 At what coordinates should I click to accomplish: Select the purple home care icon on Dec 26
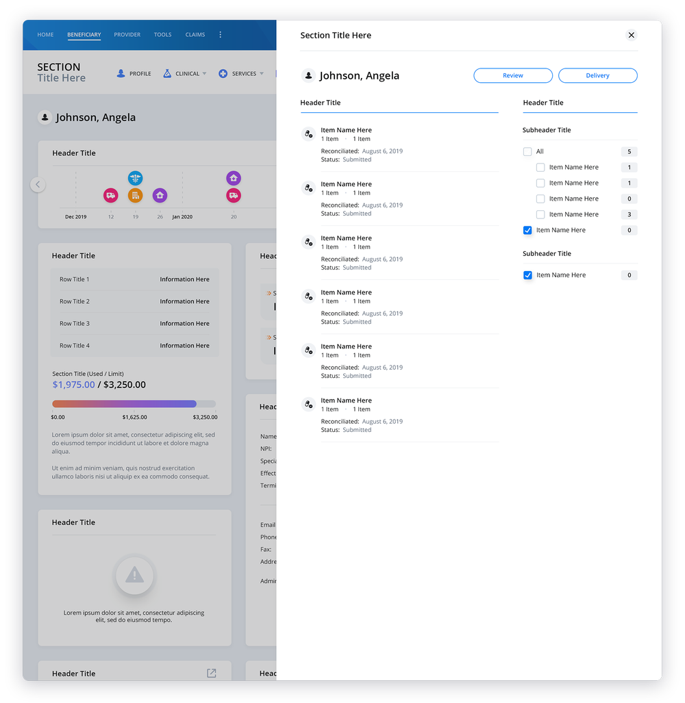[x=160, y=195]
